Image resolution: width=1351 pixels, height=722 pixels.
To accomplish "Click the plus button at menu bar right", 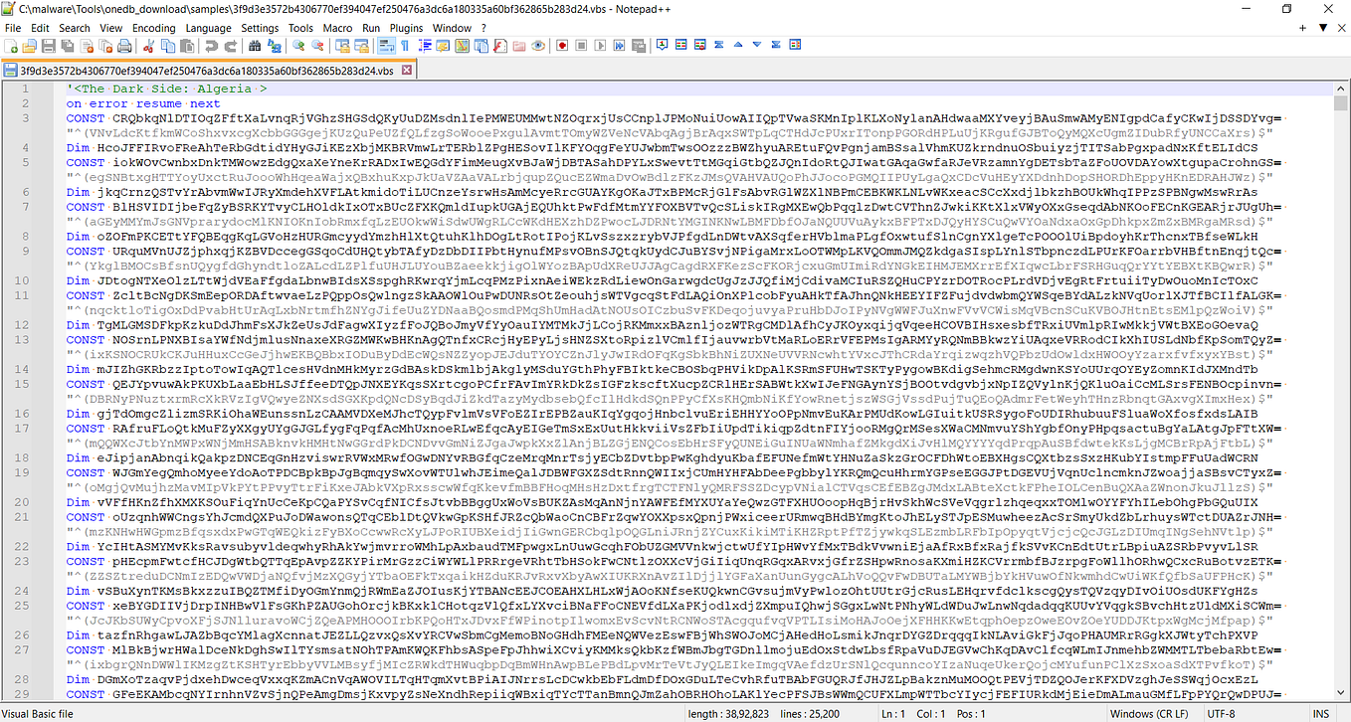I will click(1303, 28).
